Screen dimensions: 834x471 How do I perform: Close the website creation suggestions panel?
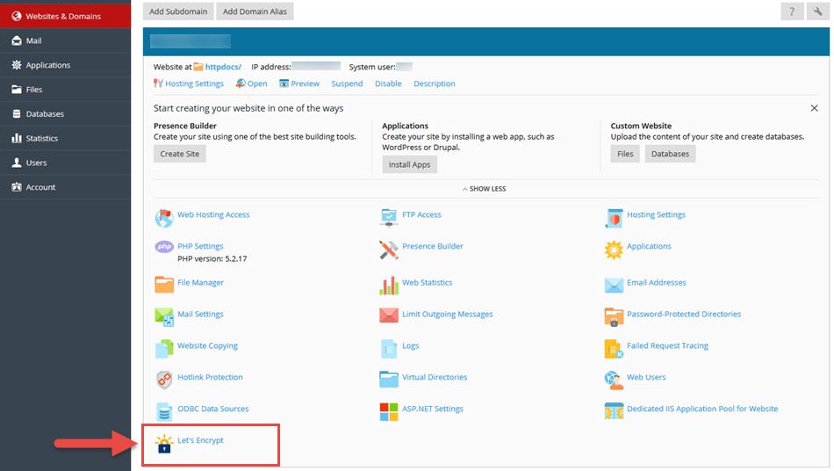(814, 108)
